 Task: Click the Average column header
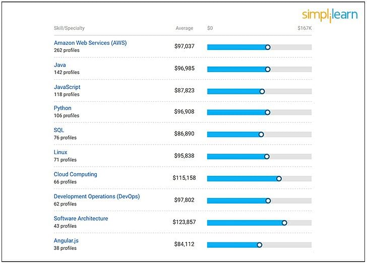pos(185,28)
